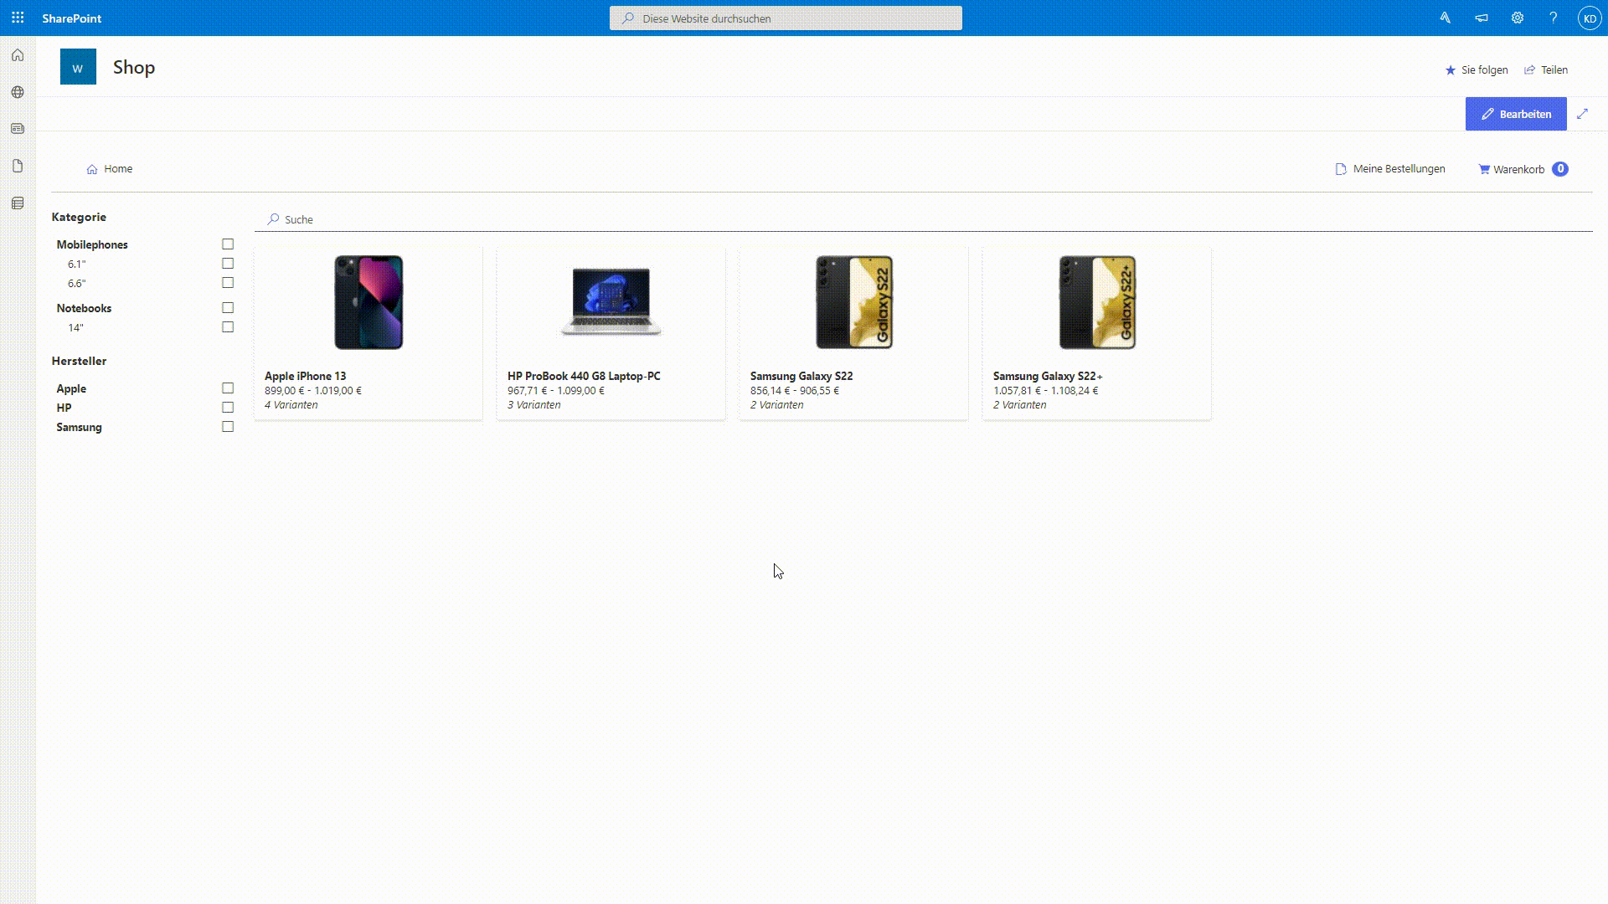This screenshot has width=1608, height=904.
Task: Click the Sie folgen follow button
Action: (x=1477, y=70)
